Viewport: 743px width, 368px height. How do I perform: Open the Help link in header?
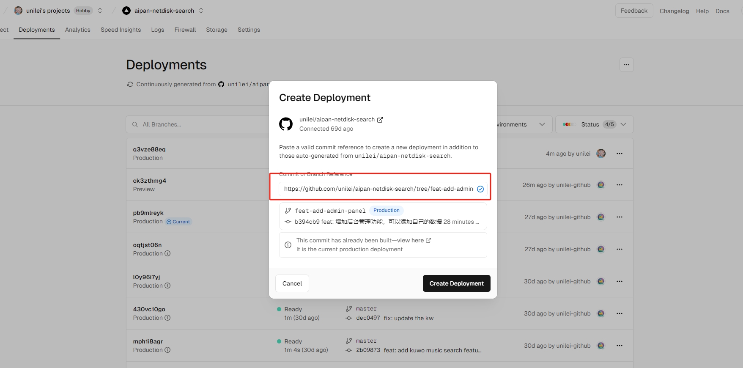tap(702, 11)
